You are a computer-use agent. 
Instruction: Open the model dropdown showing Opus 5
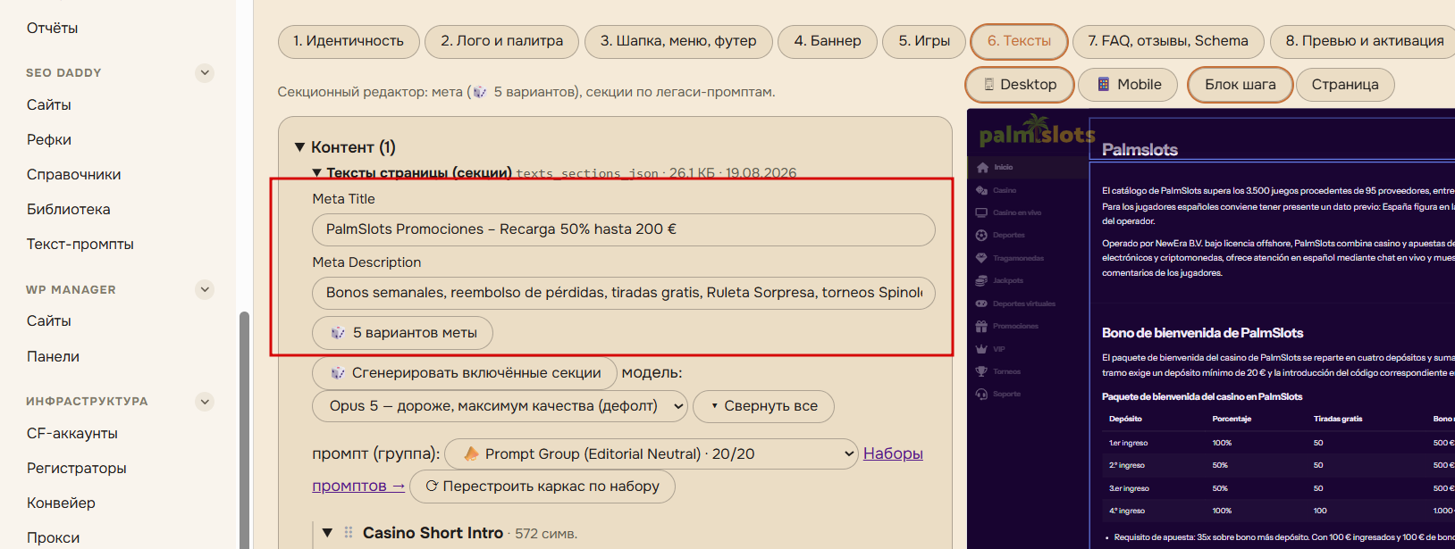[x=500, y=406]
